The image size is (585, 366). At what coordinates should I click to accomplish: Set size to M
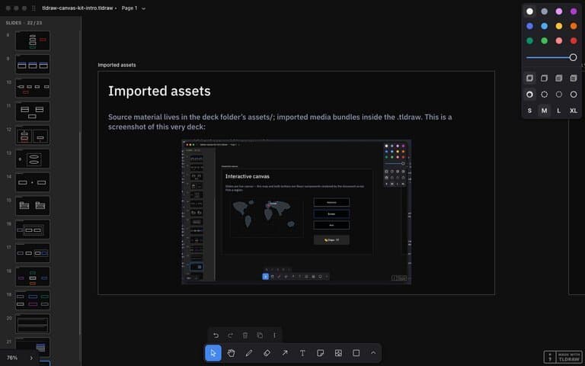point(545,111)
